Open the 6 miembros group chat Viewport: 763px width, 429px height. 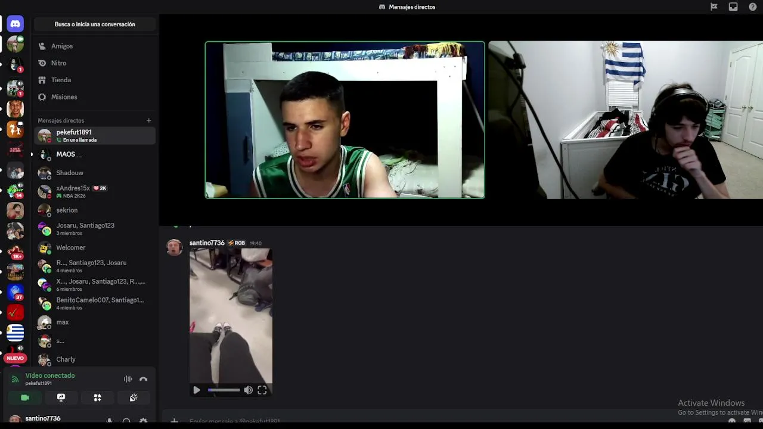pos(95,285)
